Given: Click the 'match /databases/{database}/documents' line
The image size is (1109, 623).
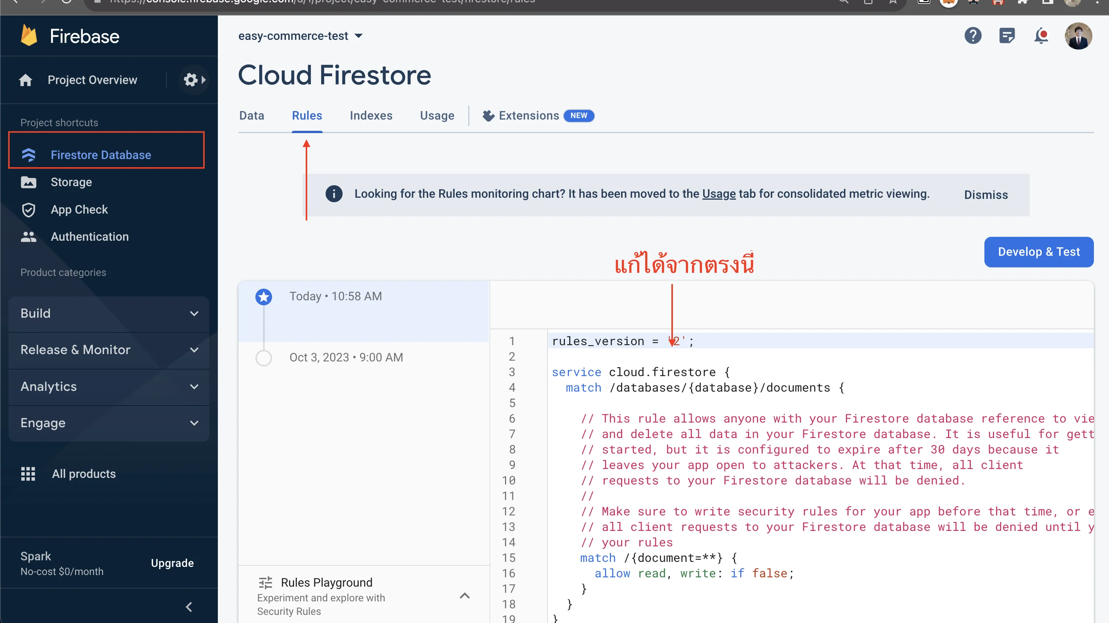Looking at the screenshot, I should [705, 387].
